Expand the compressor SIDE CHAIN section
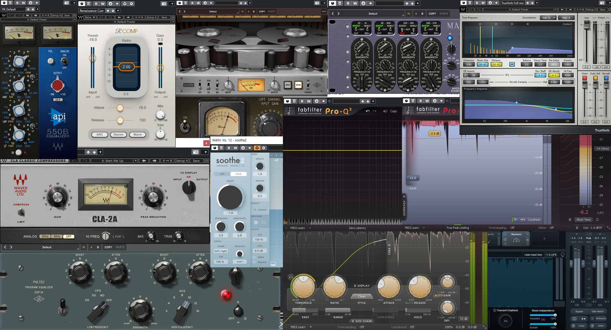 (x=362, y=321)
